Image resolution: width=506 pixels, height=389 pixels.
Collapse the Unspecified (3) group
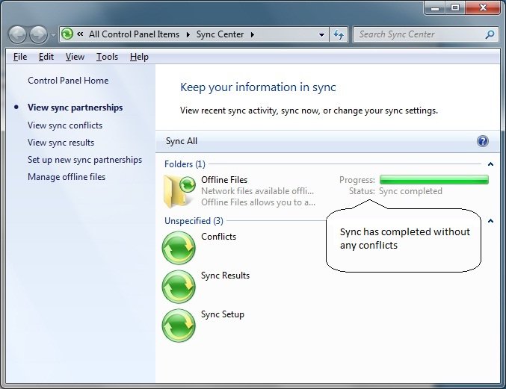point(490,221)
